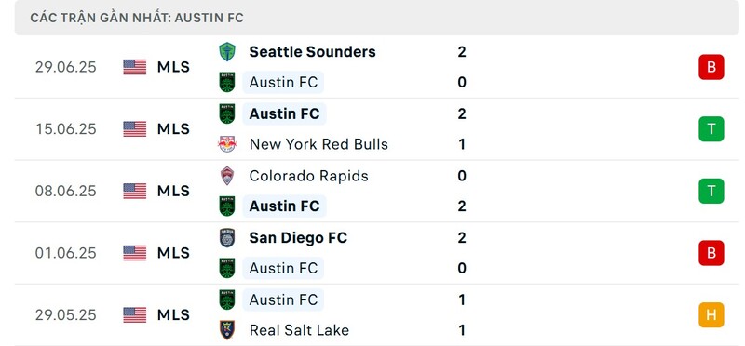Click the green T badge for 08.06.25 match

coord(711,191)
